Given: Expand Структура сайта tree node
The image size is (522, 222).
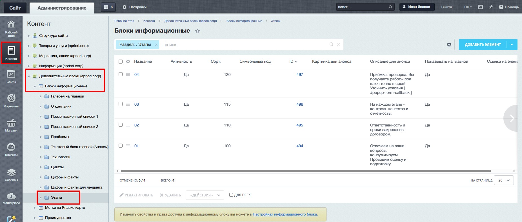Looking at the screenshot, I should (x=29, y=36).
